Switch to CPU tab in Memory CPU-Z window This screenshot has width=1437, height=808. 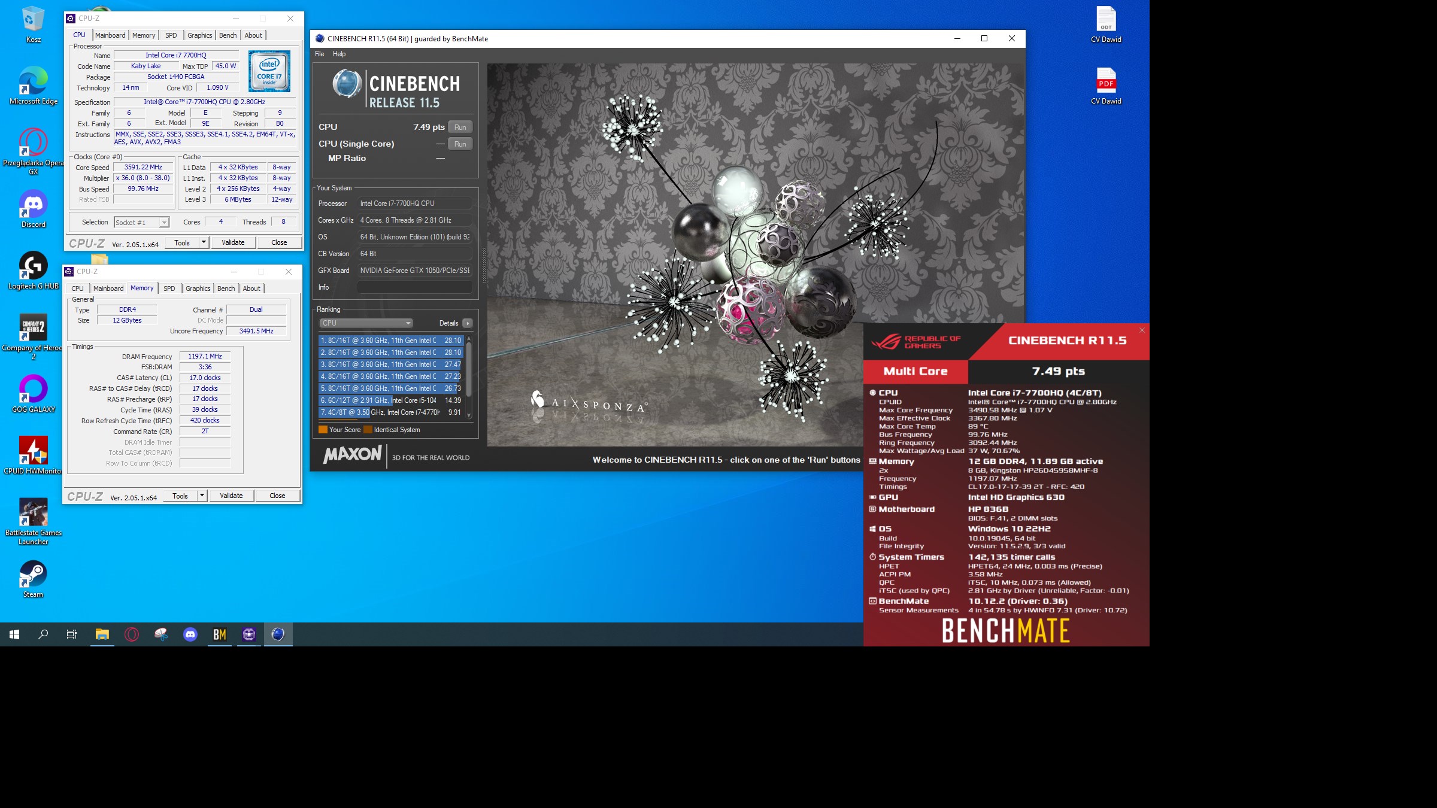coord(78,288)
